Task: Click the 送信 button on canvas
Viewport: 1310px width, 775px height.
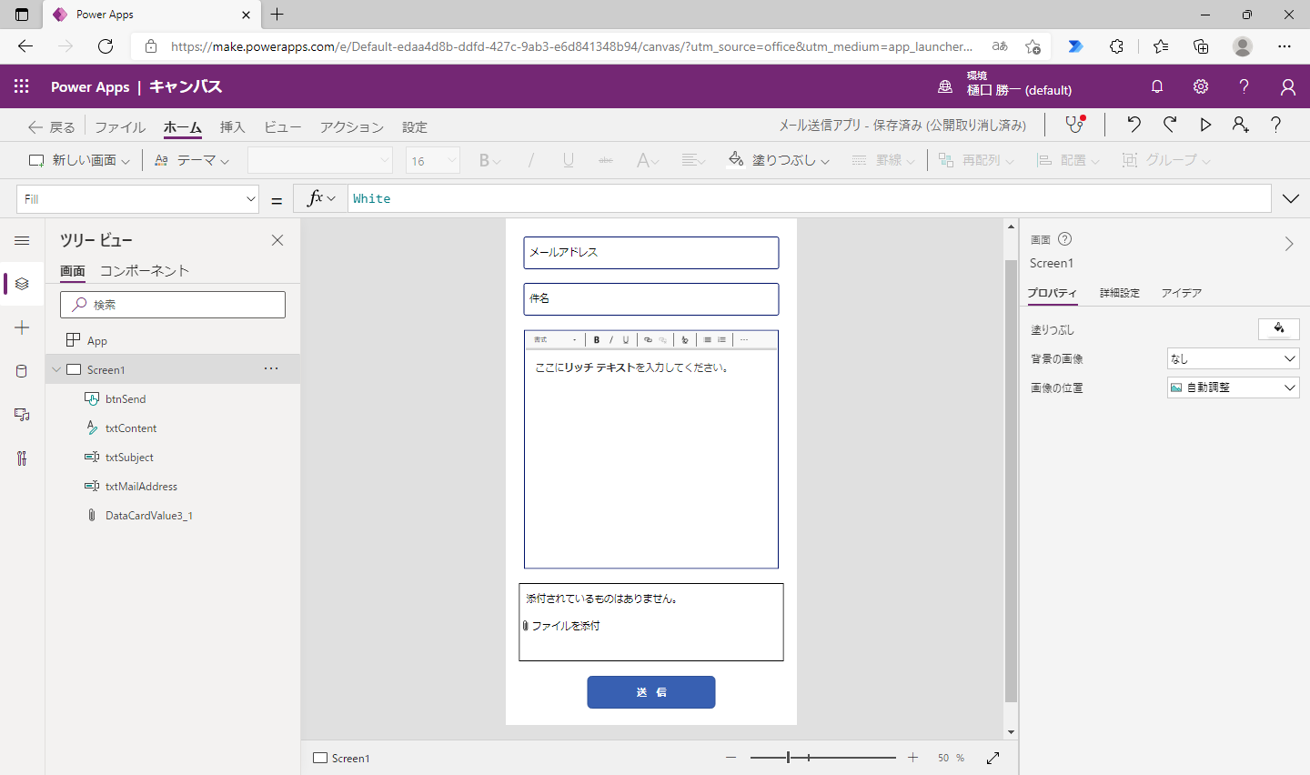Action: [651, 692]
